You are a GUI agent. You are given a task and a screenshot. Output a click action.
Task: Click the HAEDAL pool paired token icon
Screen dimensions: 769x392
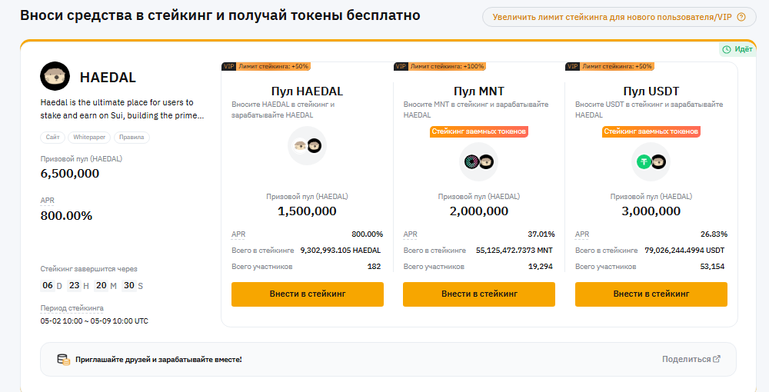(308, 145)
